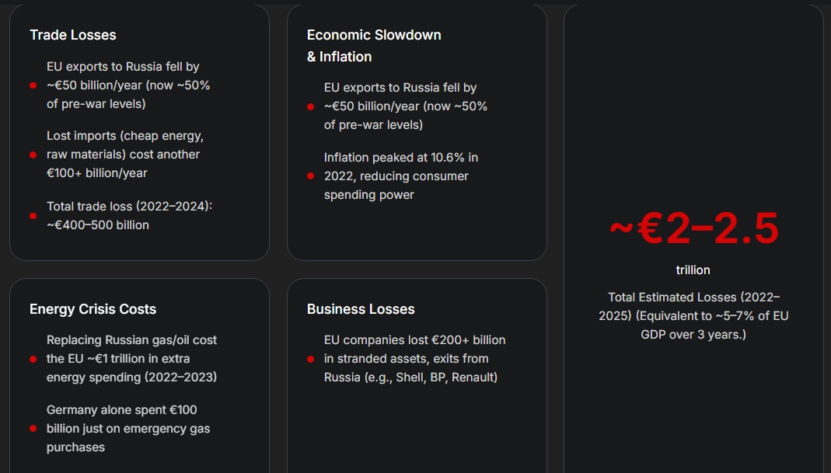Click the 'trillion' label under the total

pyautogui.click(x=693, y=270)
